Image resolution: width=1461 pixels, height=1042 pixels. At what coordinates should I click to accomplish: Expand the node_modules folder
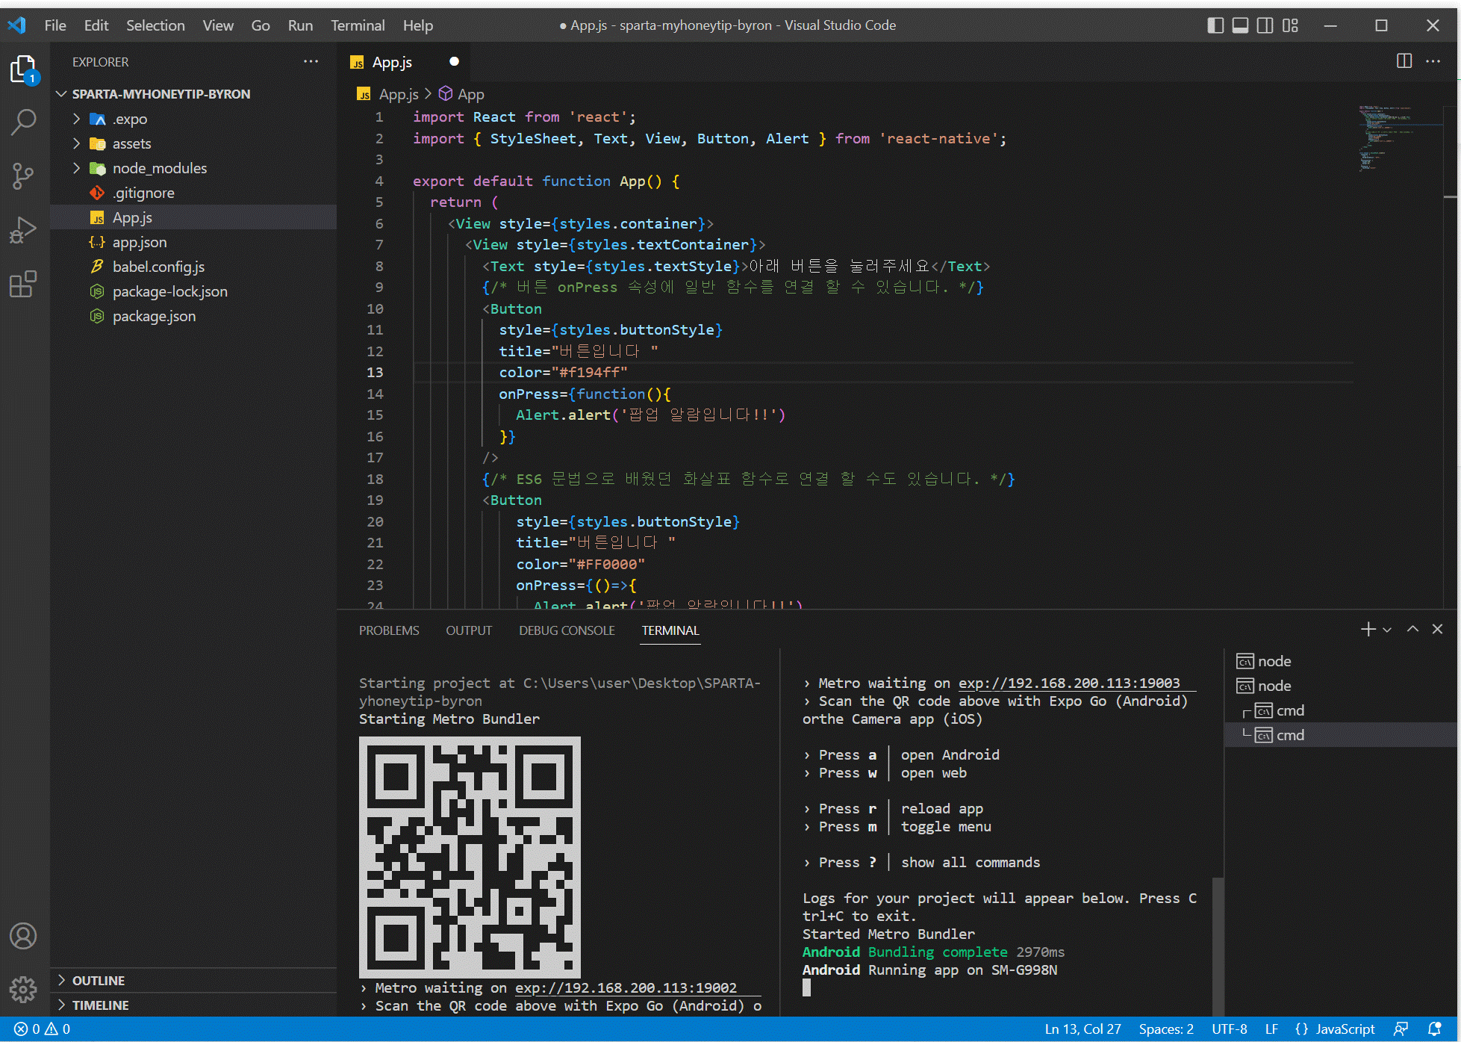point(193,168)
